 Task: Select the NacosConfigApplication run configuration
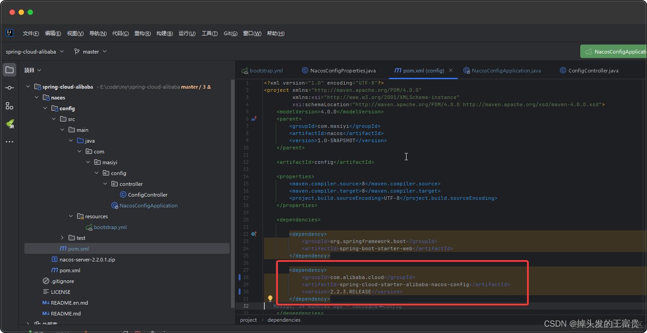(614, 51)
